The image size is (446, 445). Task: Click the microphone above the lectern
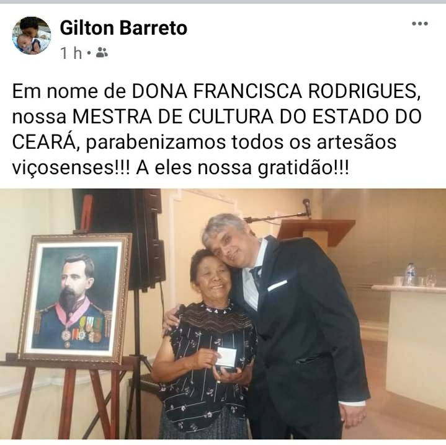click(x=306, y=205)
